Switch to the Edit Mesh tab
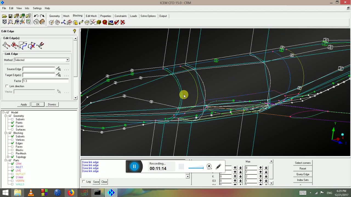This screenshot has width=351, height=197. [91, 16]
